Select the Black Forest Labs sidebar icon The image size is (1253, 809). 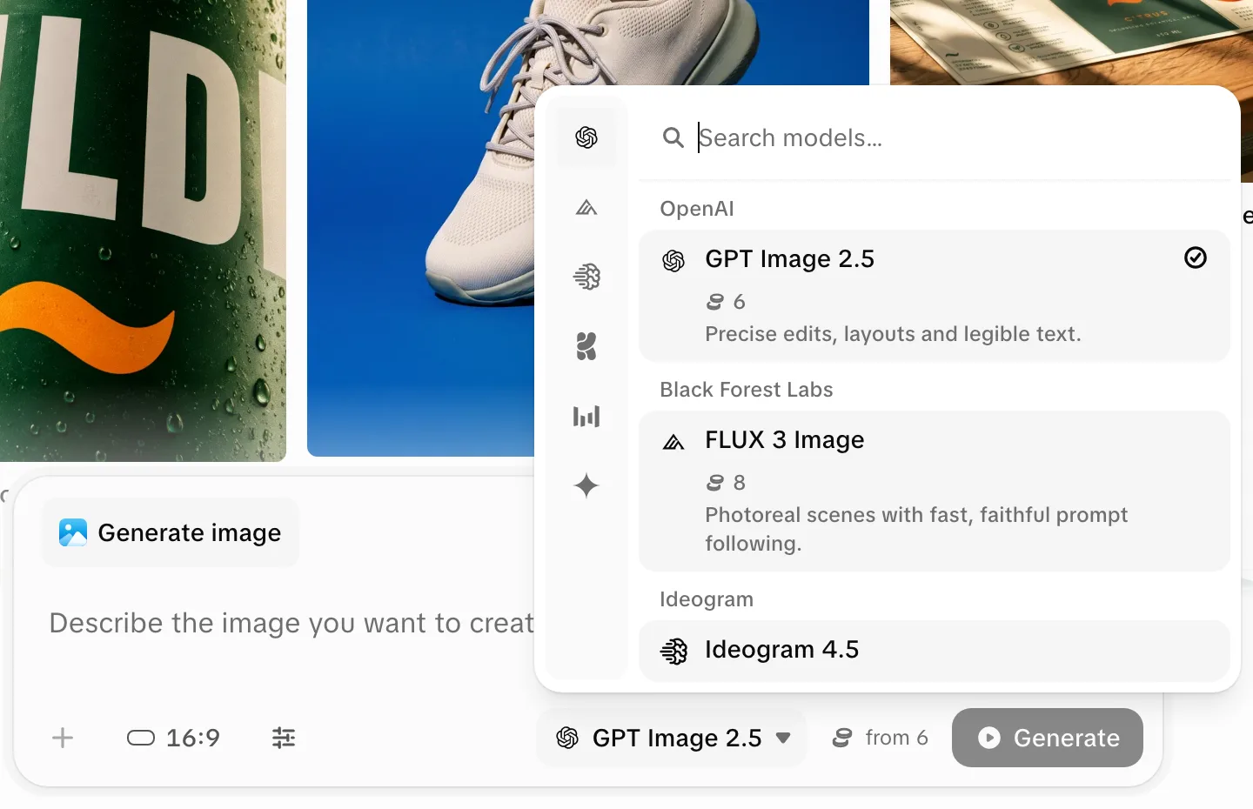586,208
